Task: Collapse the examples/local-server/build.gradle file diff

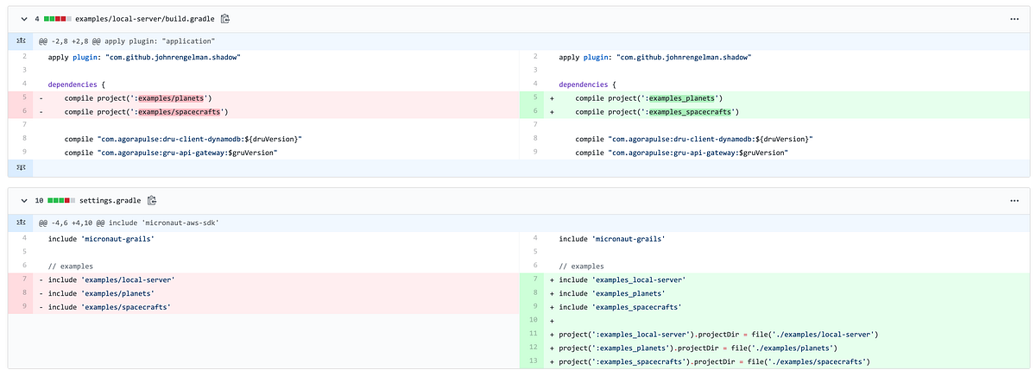Action: point(25,18)
